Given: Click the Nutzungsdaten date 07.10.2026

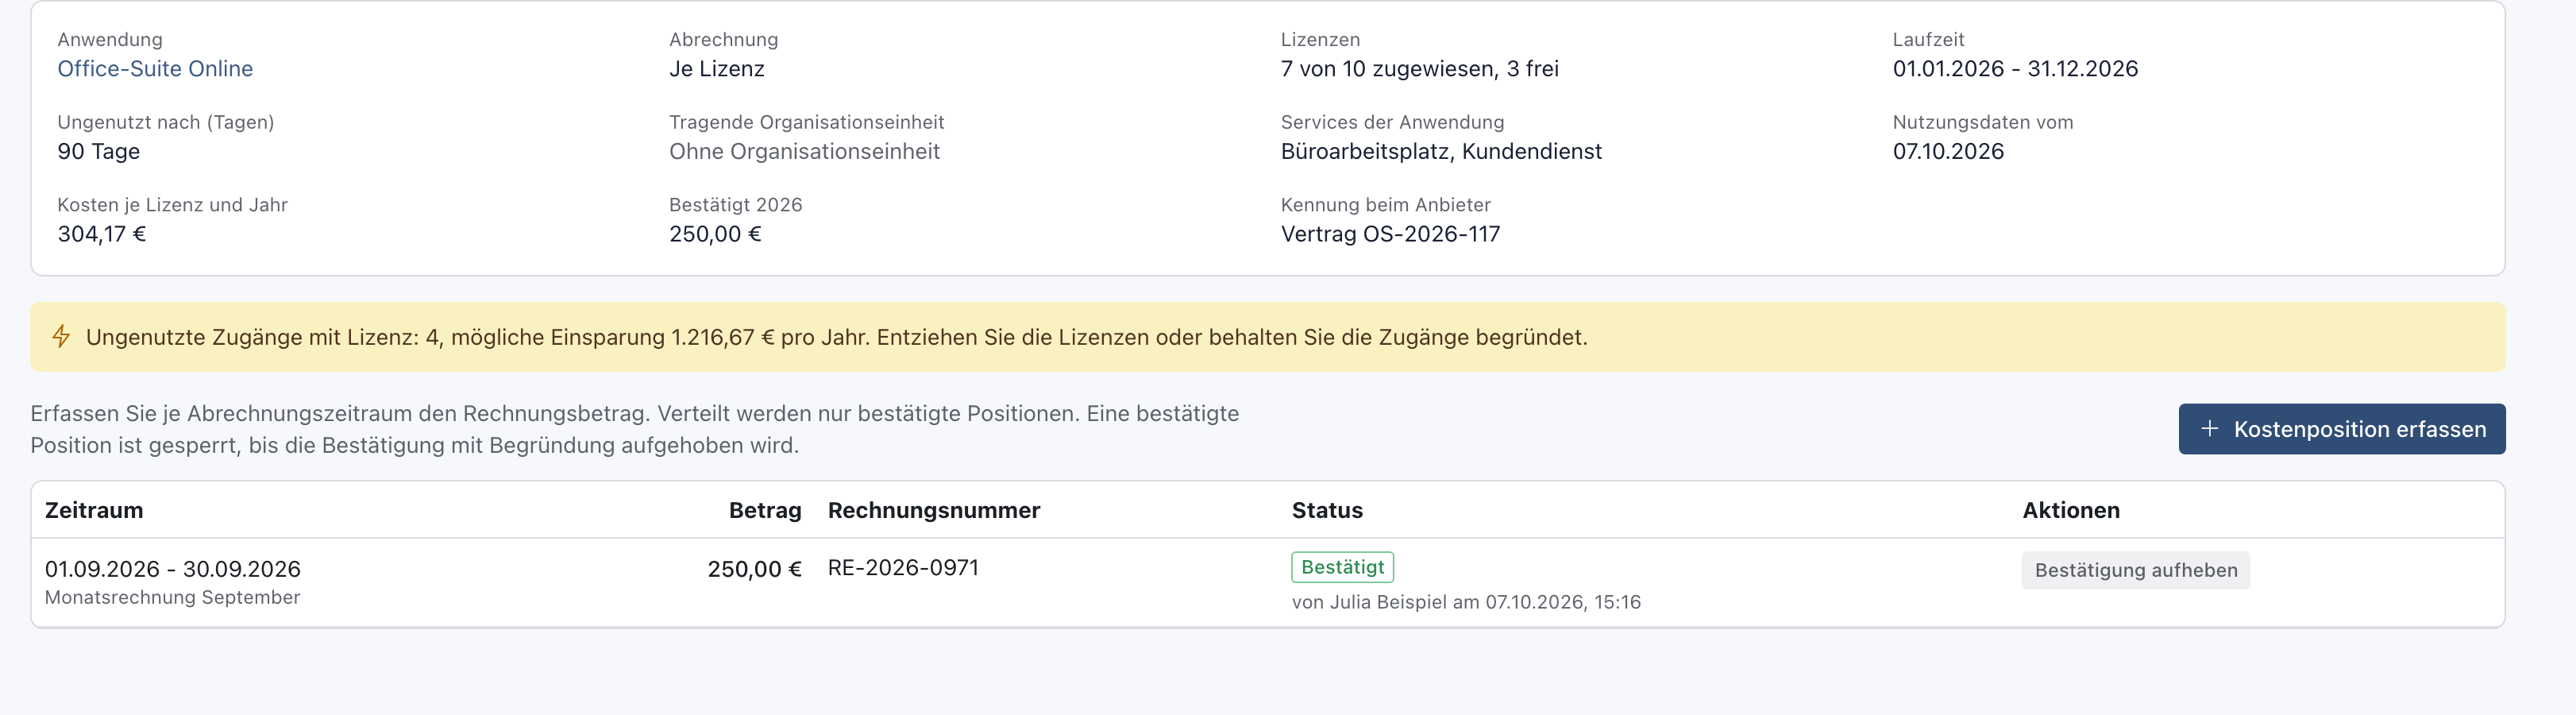Looking at the screenshot, I should 1948,152.
